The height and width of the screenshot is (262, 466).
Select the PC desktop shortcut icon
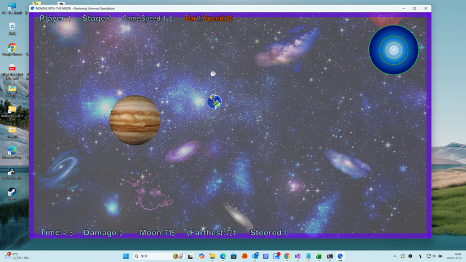[12, 8]
